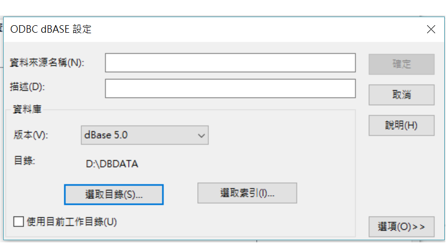Focus the 描述(D) text box
This screenshot has width=448, height=245.
click(230, 88)
